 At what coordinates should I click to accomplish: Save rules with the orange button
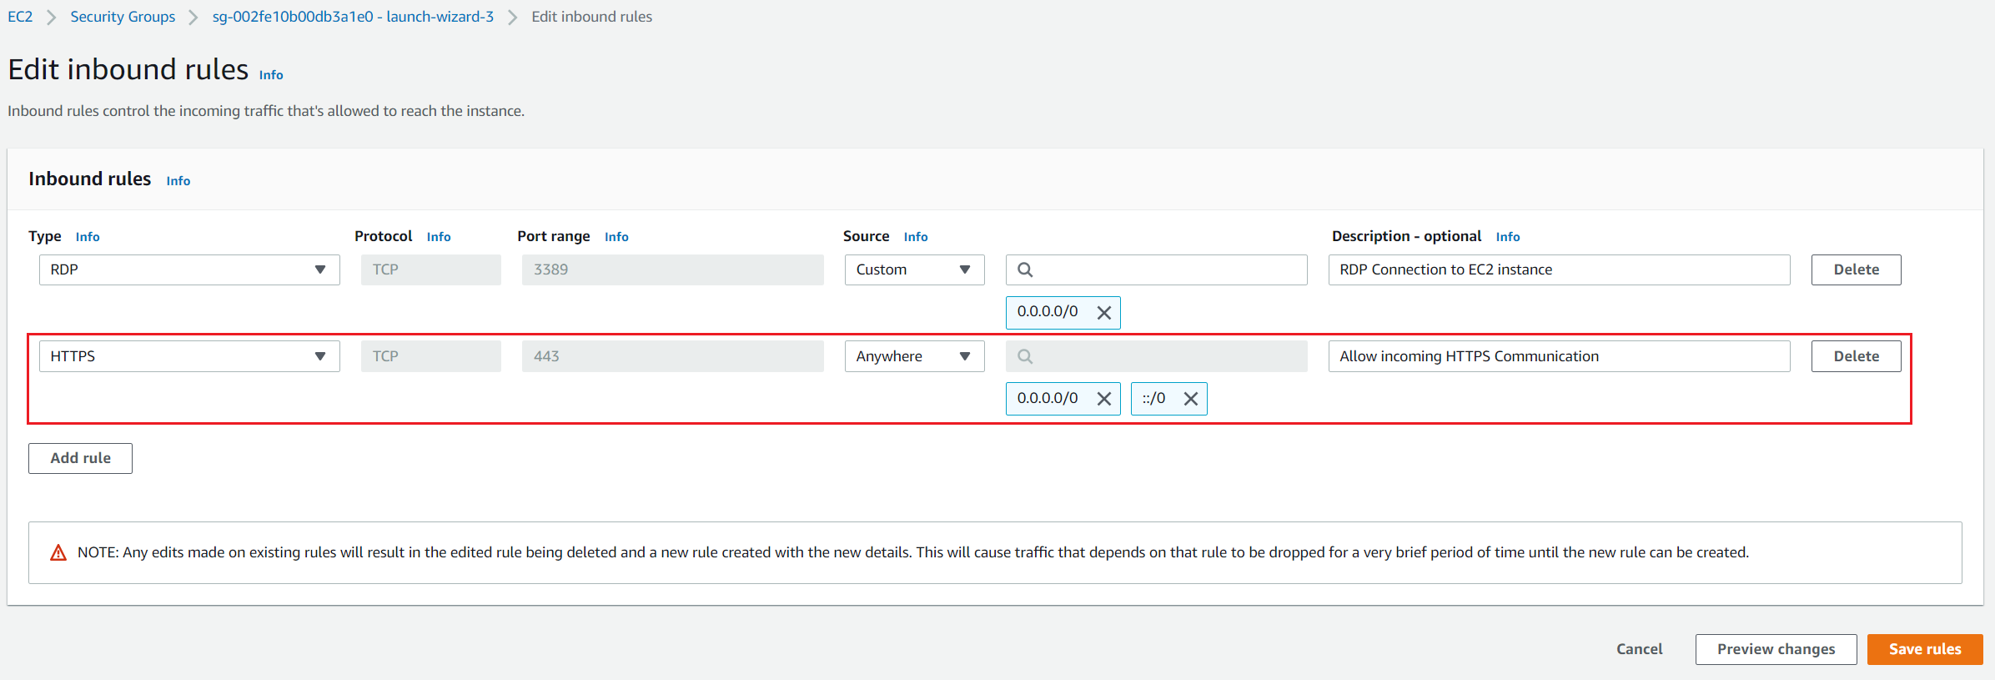tap(1924, 649)
